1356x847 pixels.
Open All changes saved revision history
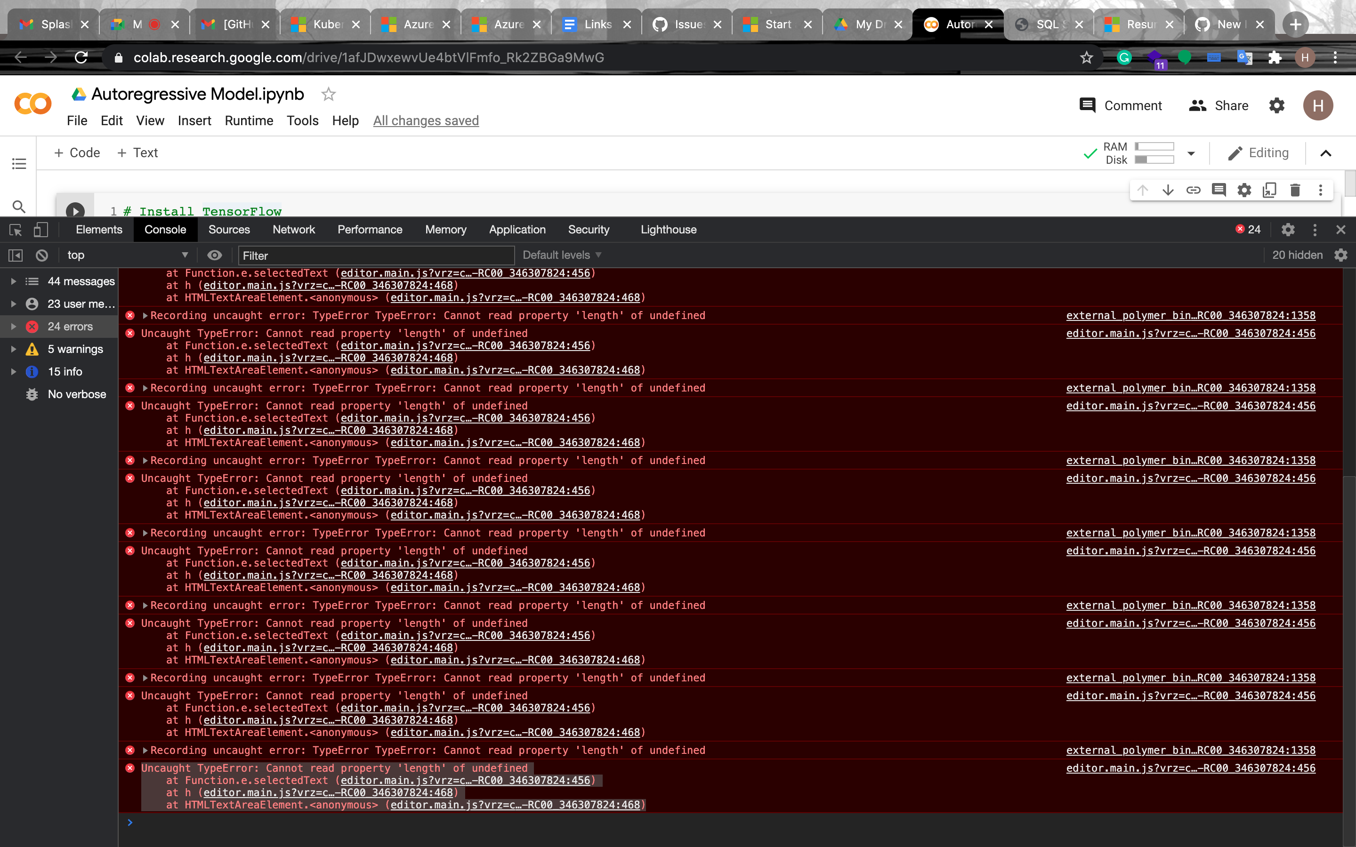[426, 120]
